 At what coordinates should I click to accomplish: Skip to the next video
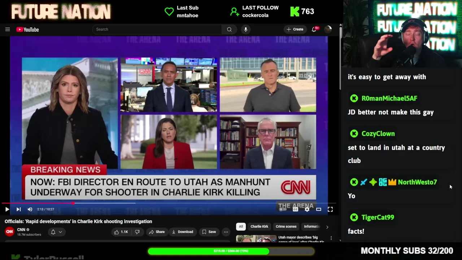[x=18, y=209]
